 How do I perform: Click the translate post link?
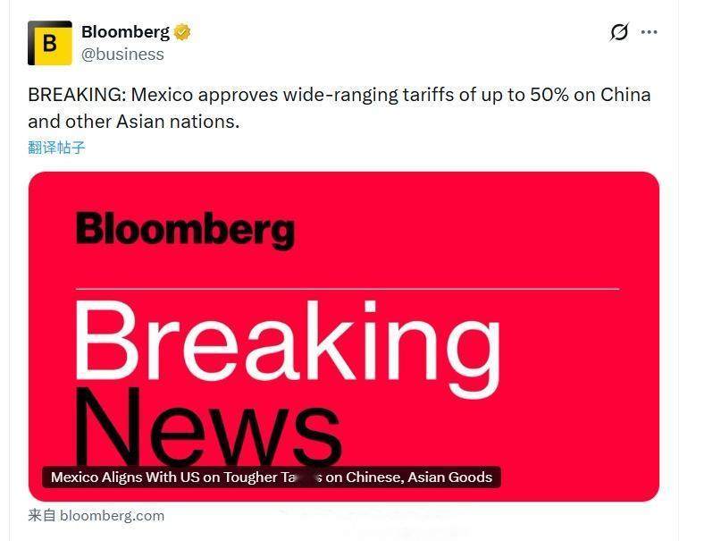(x=56, y=148)
